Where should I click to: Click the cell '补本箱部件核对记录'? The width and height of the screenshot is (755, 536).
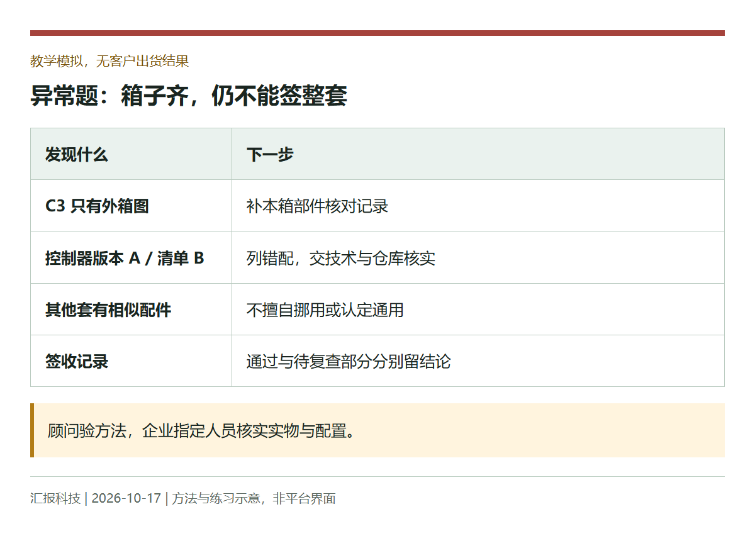pyautogui.click(x=478, y=206)
